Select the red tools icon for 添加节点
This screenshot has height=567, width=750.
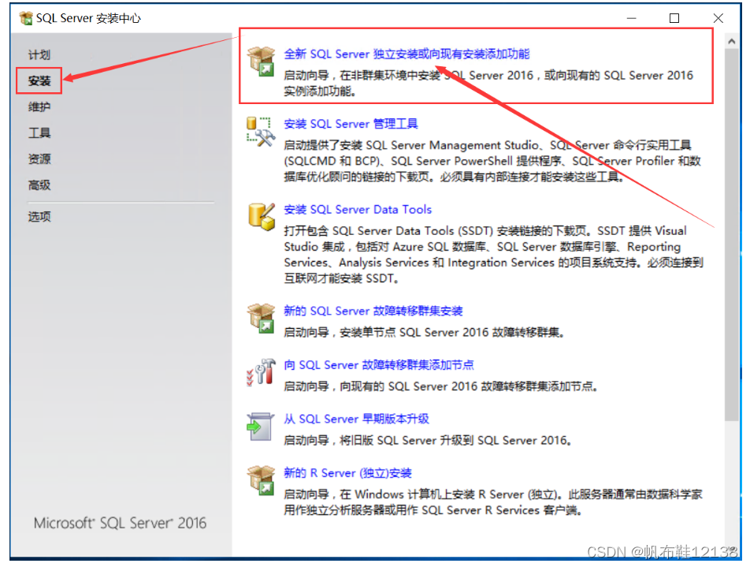point(261,373)
